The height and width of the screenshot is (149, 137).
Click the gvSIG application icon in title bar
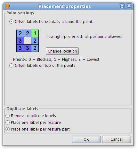(7, 6)
